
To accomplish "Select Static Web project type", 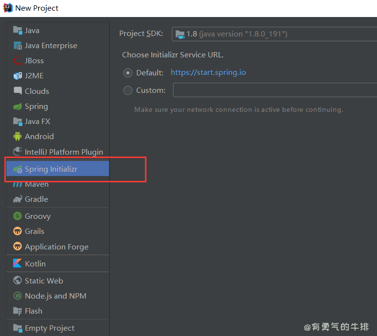I will pyautogui.click(x=44, y=281).
